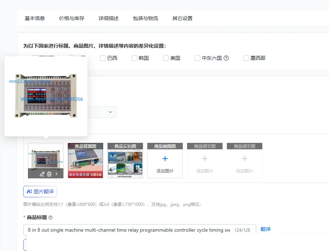Switch to the 基本信息 tab
This screenshot has width=329, height=251.
[x=35, y=19]
